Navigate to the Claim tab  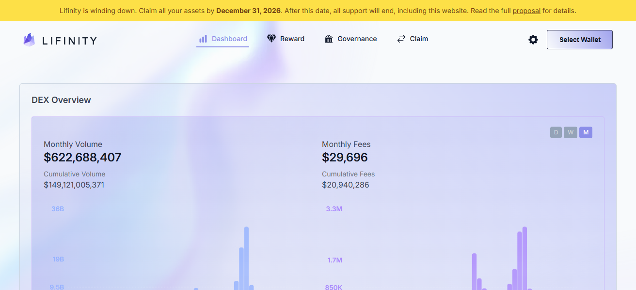coord(419,39)
